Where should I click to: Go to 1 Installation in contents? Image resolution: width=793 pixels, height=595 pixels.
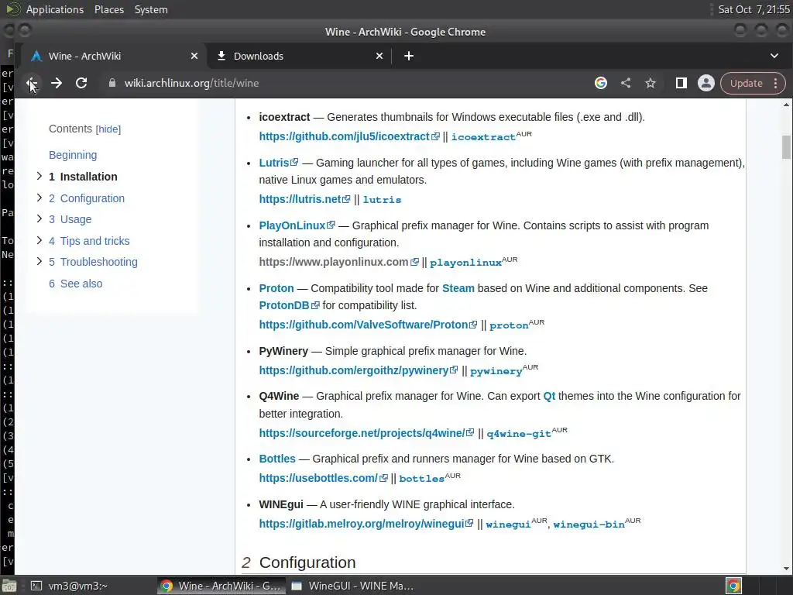(x=83, y=177)
